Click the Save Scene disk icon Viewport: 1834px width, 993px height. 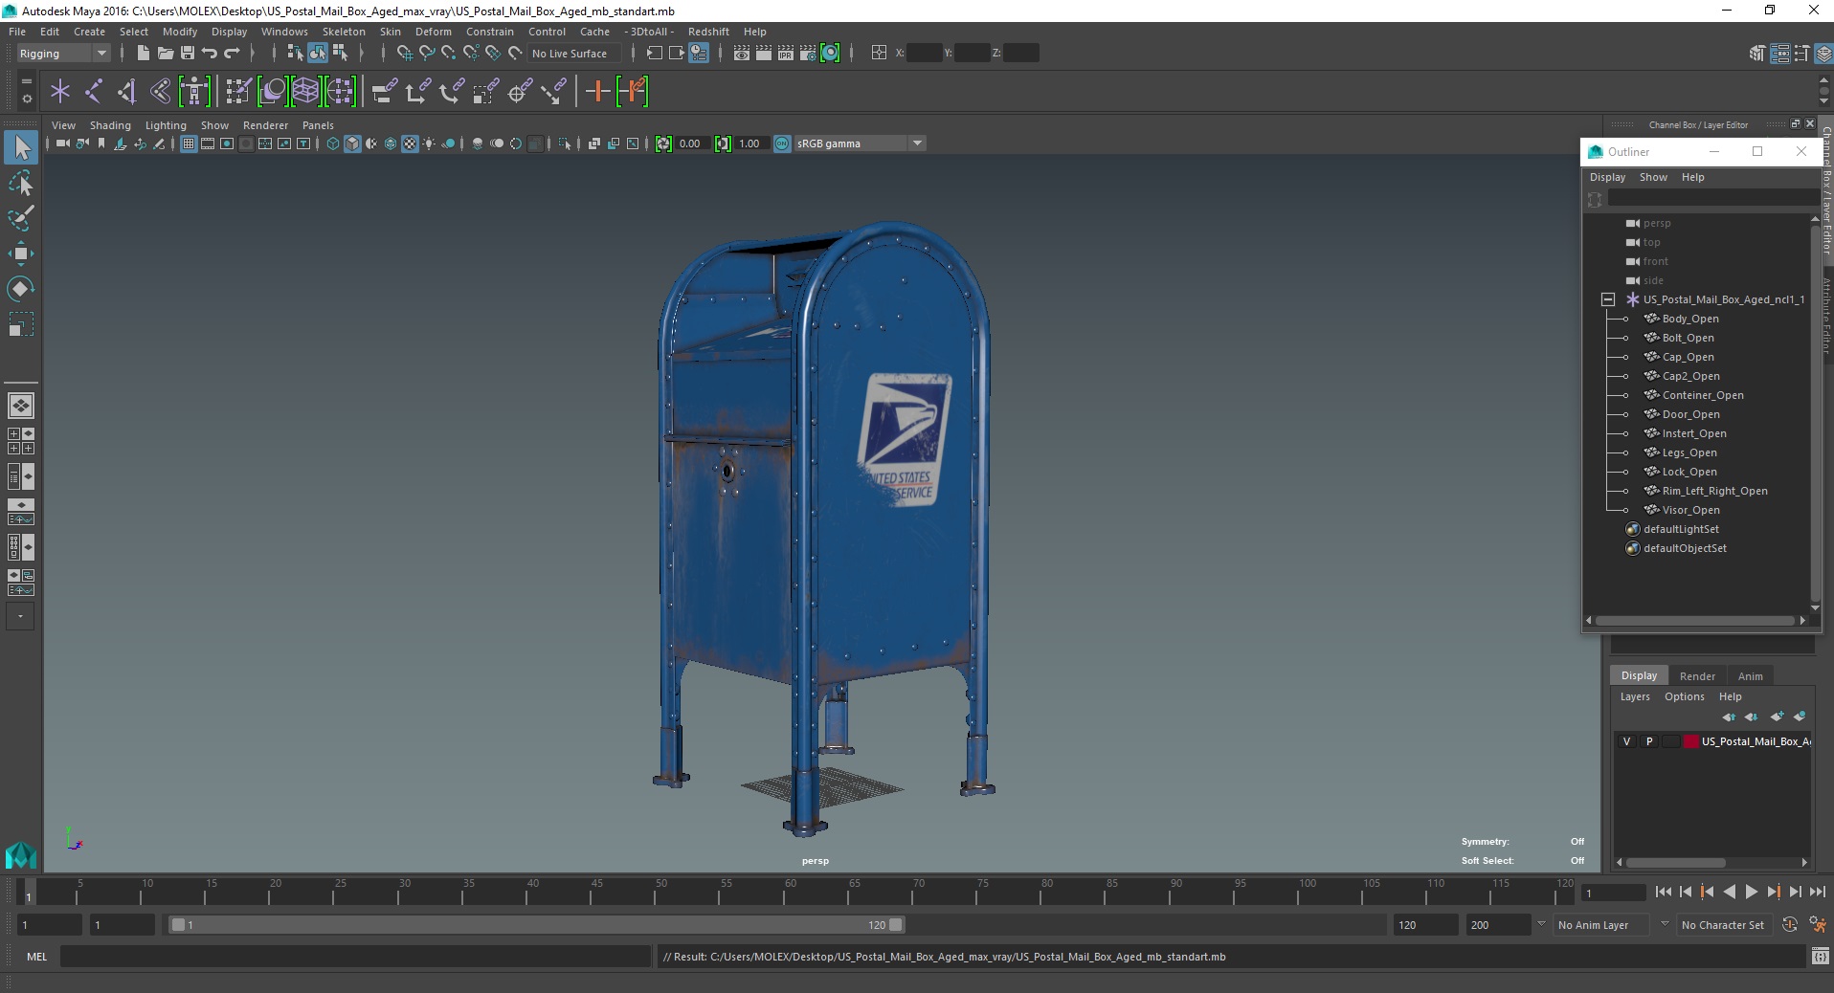(x=187, y=54)
